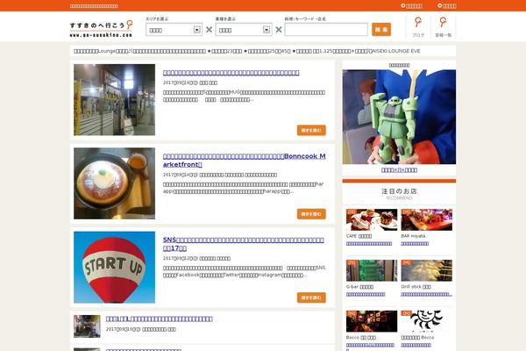Click the caption link under robot figure photo
Viewport: 526px width, 351px height.
tap(399, 170)
